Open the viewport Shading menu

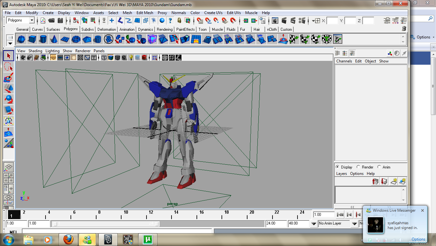tap(35, 51)
